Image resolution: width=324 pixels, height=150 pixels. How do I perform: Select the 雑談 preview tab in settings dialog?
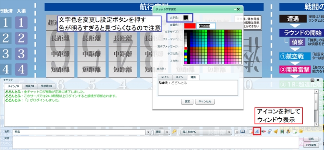(193, 77)
